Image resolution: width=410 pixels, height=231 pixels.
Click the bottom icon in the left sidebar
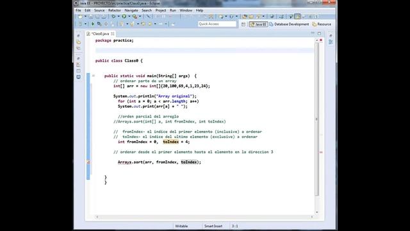[78, 77]
